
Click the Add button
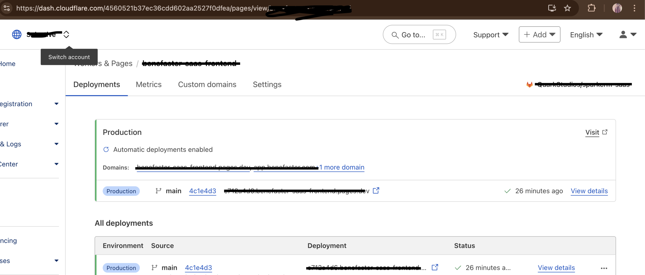click(539, 34)
